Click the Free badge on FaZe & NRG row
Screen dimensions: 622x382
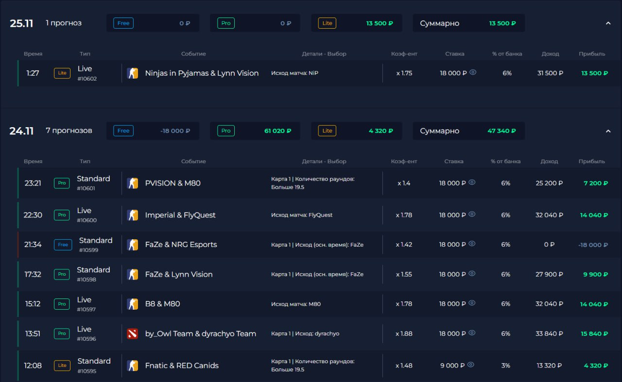pyautogui.click(x=63, y=245)
